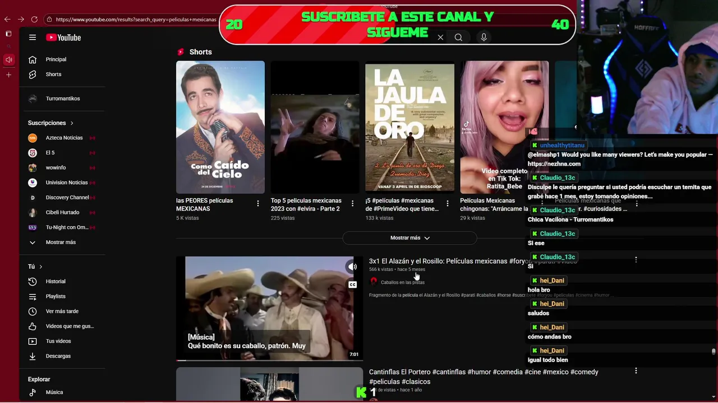The height and width of the screenshot is (403, 718).
Task: Add new item with browser sidebar plus
Action: click(x=8, y=74)
